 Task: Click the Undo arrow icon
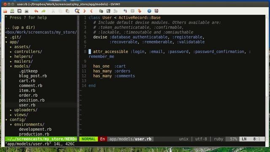click(36, 11)
